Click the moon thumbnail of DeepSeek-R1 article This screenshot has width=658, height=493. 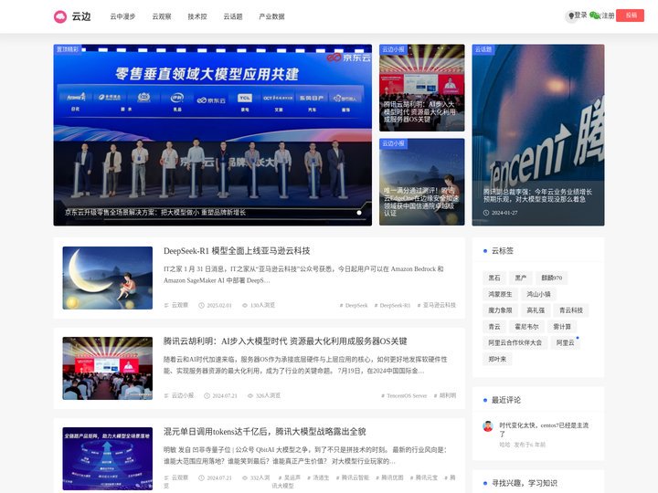(x=108, y=278)
